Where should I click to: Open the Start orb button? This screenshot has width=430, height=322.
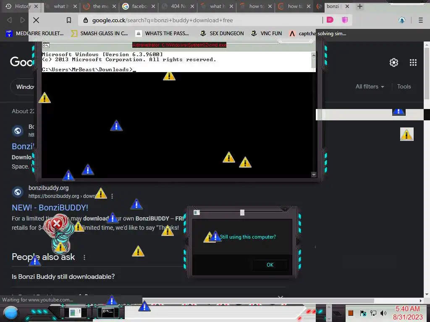(x=10, y=313)
